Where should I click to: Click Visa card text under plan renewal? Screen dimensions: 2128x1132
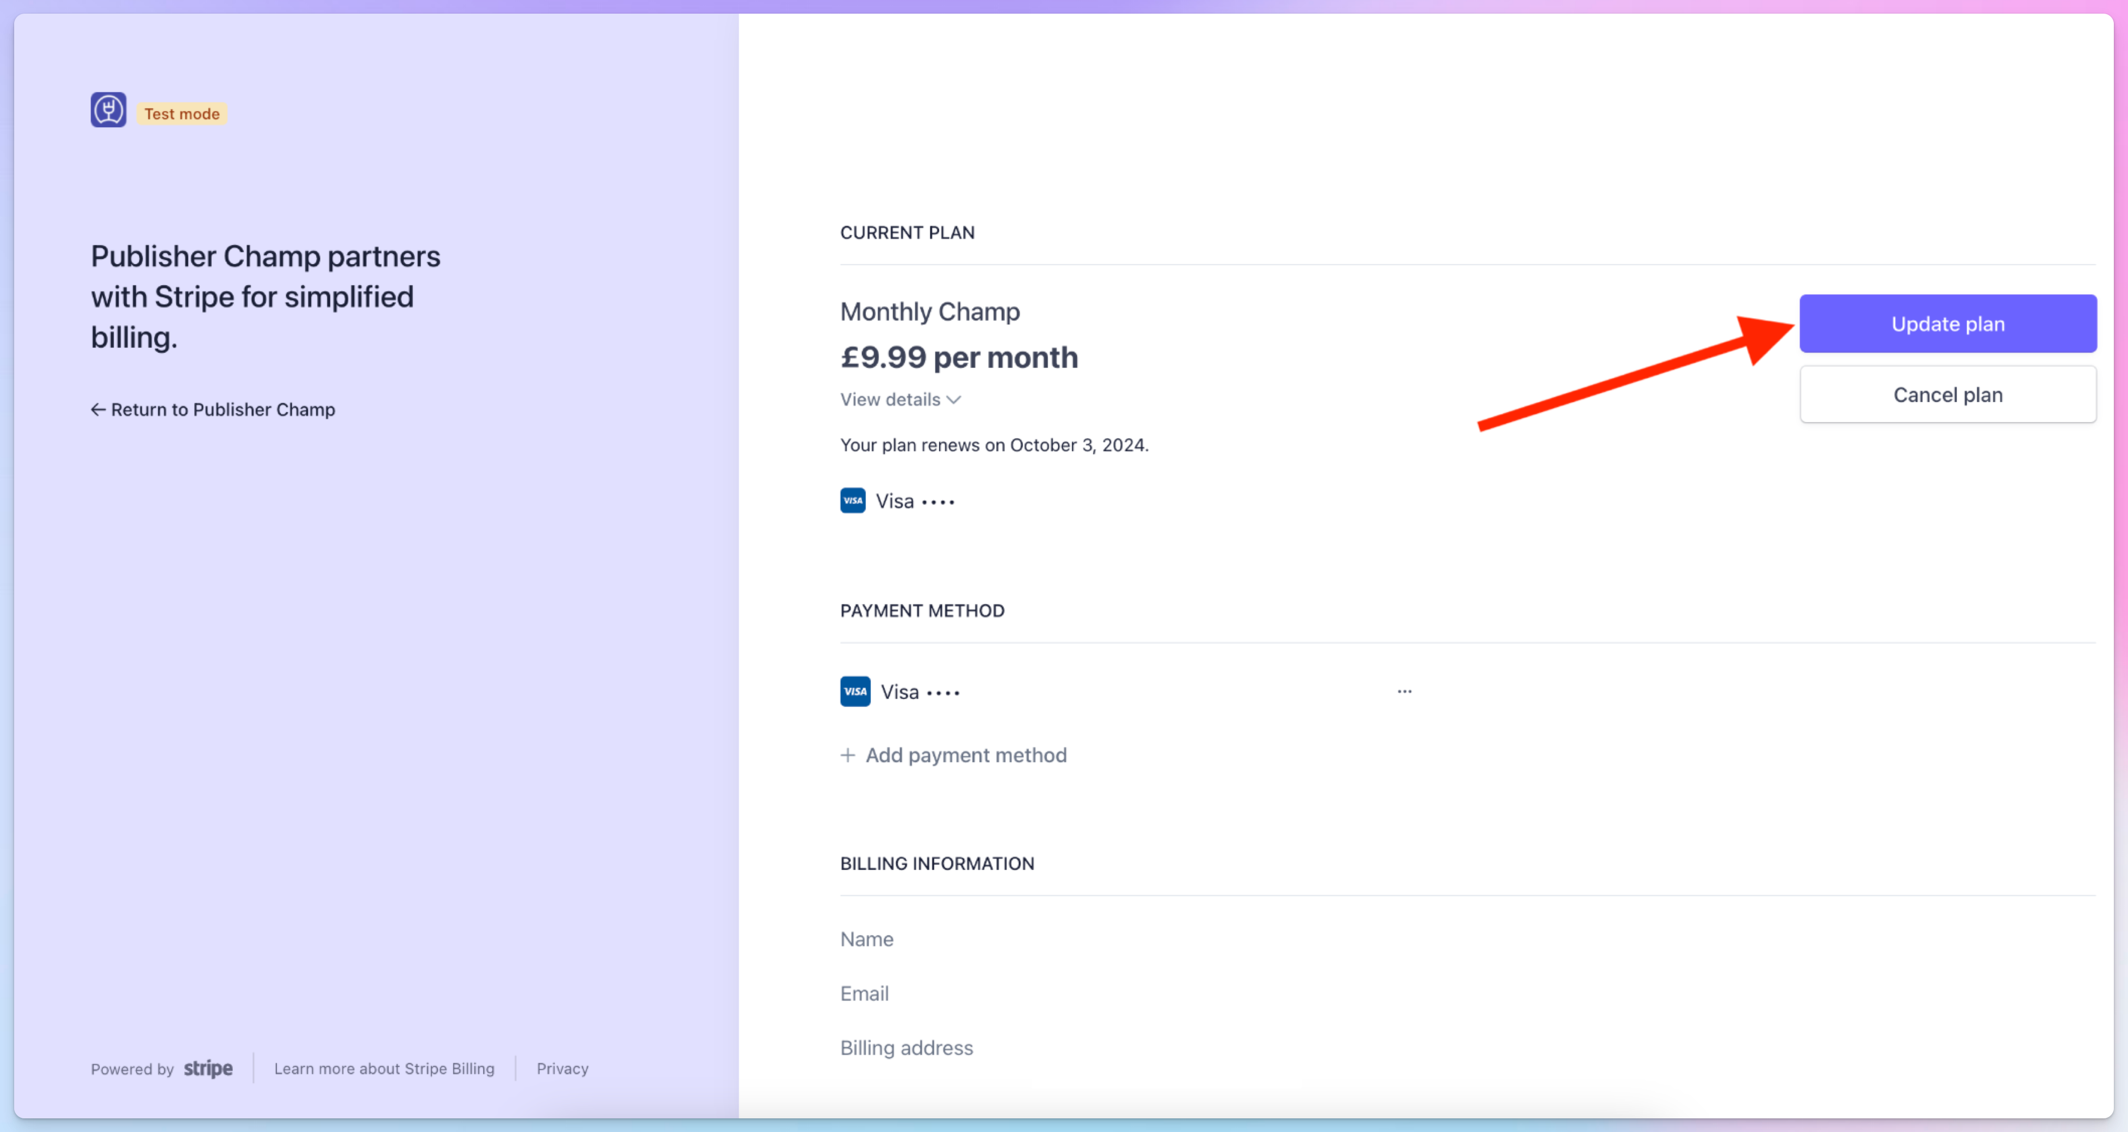coord(915,501)
